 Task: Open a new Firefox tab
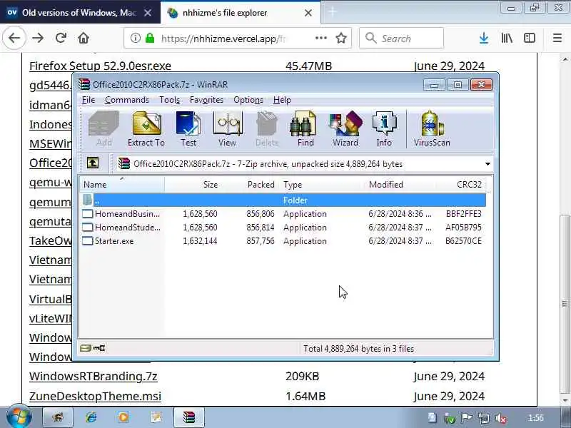(x=333, y=12)
